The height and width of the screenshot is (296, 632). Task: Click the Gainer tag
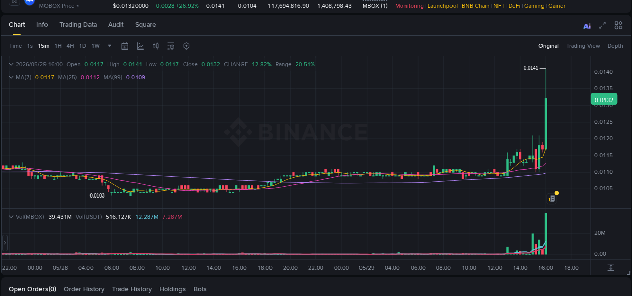point(557,6)
